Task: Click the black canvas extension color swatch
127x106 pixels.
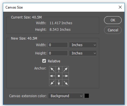Action: coord(87,96)
